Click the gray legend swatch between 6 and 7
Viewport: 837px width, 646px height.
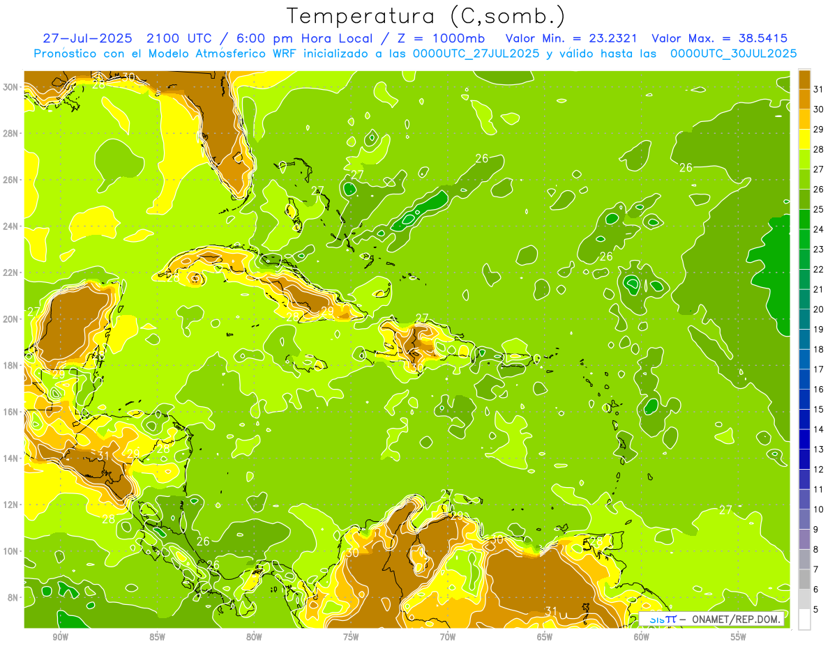(x=804, y=579)
